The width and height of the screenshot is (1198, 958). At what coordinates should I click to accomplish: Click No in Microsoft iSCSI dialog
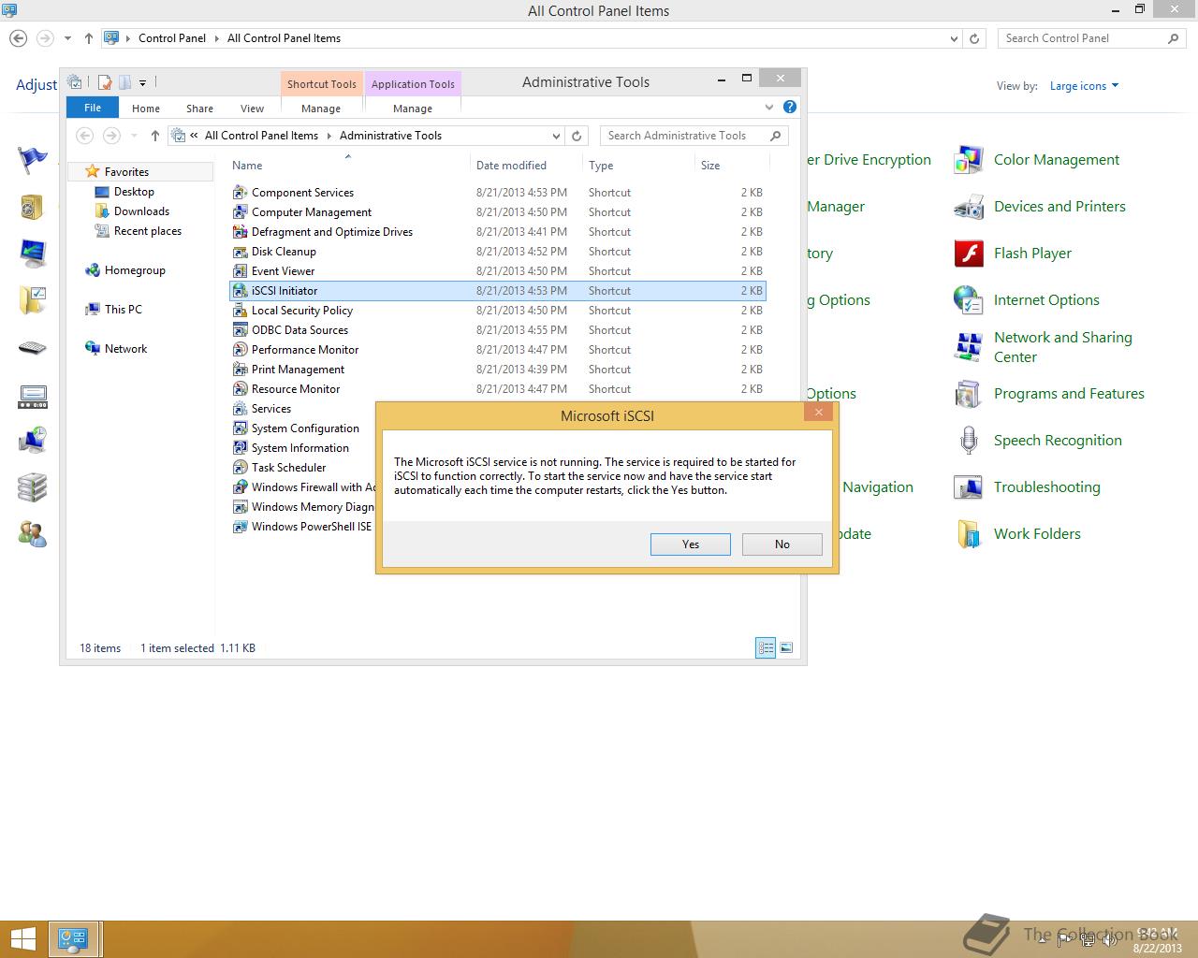tap(782, 544)
